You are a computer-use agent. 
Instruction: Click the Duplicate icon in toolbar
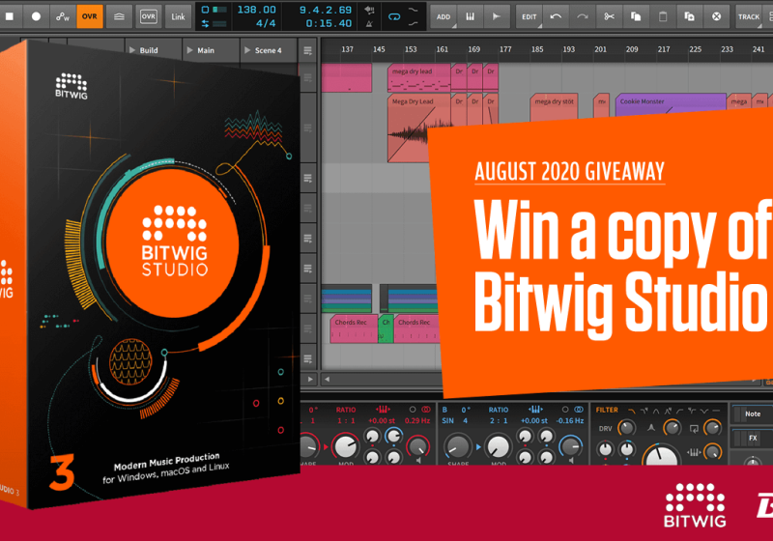689,15
